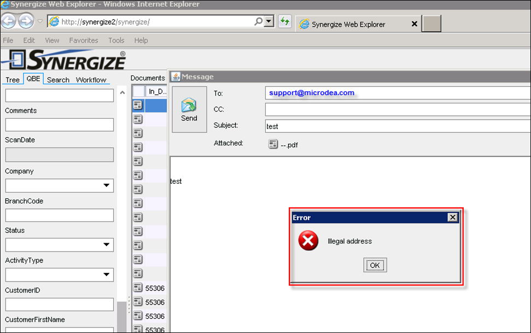This screenshot has height=333, width=531.
Task: Click the message body text area
Action: [350, 244]
